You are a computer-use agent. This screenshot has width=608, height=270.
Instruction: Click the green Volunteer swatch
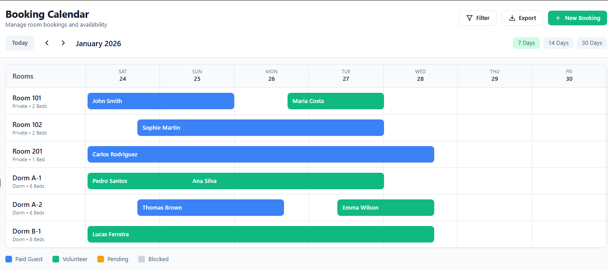click(x=56, y=259)
